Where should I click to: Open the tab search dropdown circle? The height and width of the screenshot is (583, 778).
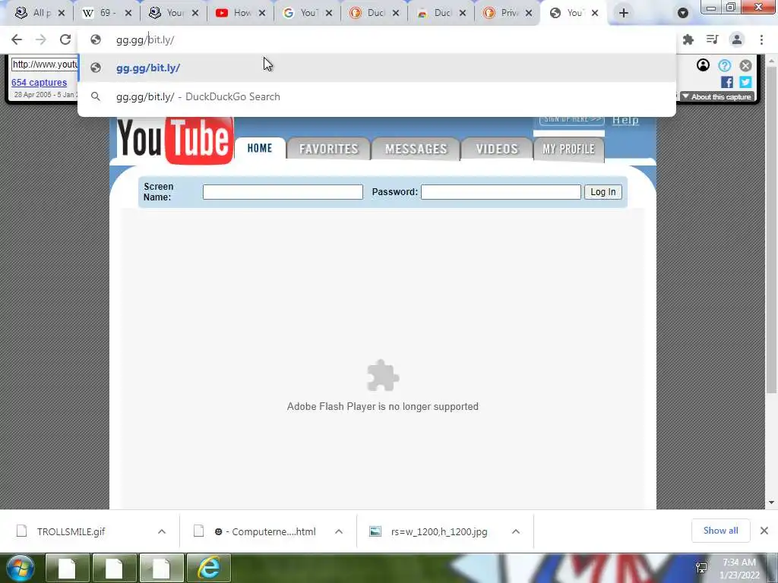point(683,13)
